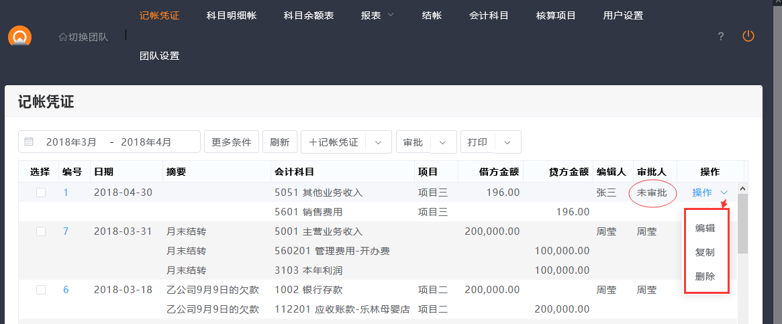Screen dimensions: 782x324
Task: Choose 删除 from the action menu
Action: point(705,276)
